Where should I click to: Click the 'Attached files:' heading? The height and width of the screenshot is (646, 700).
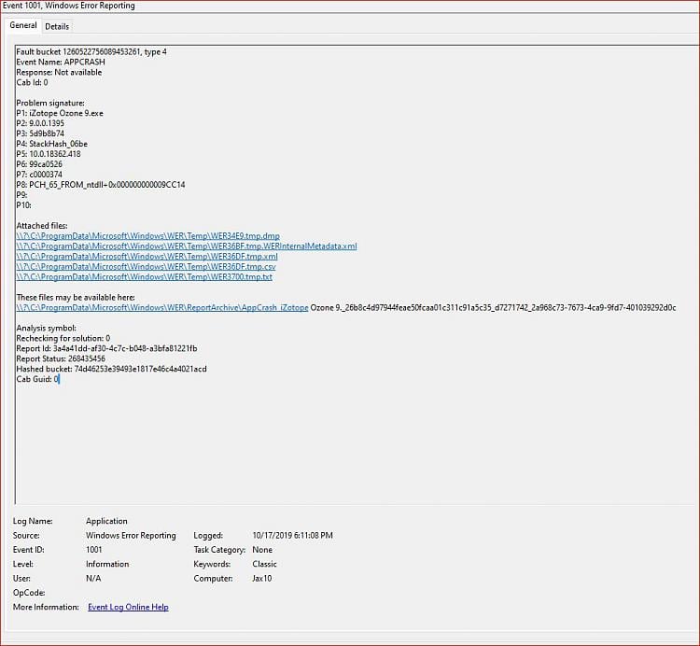point(42,226)
